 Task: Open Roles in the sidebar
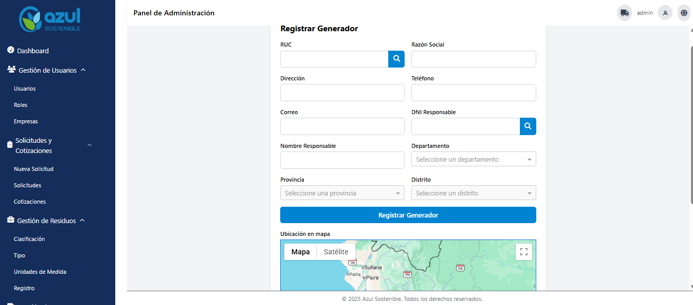coord(20,105)
